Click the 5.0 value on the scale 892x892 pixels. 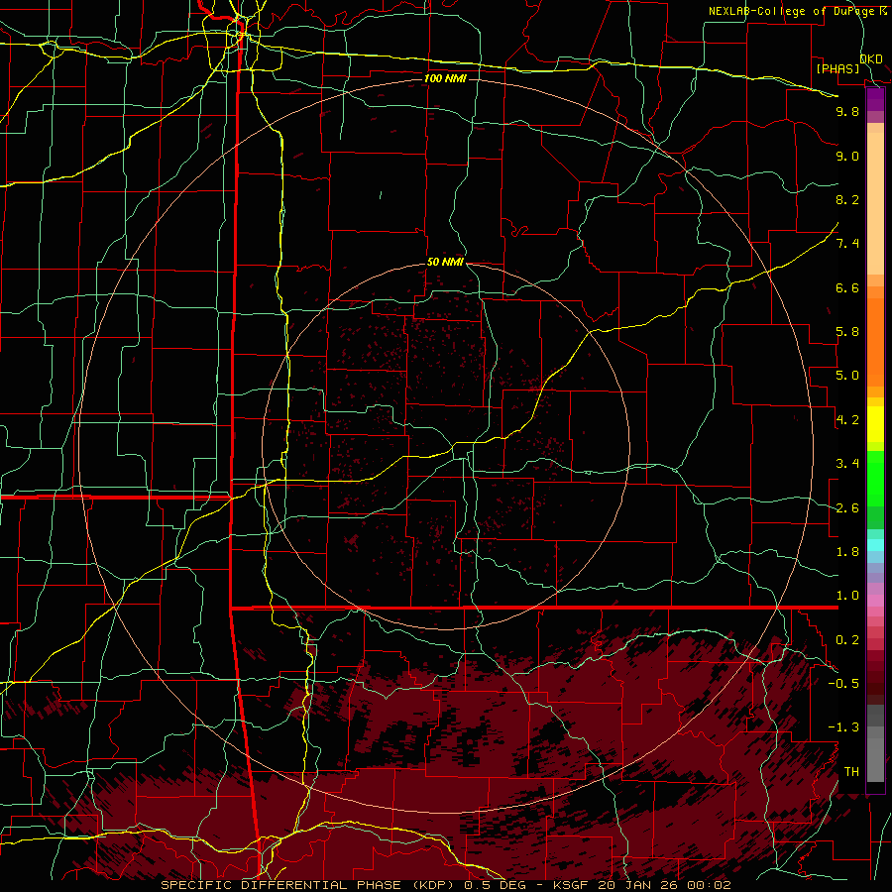point(847,376)
